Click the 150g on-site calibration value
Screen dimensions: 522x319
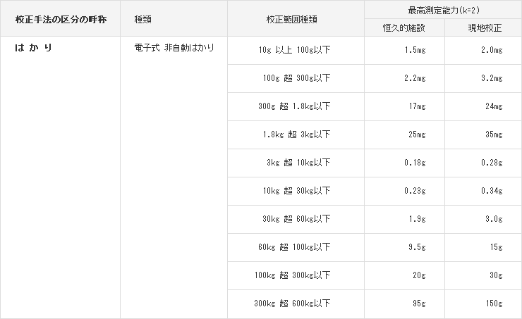[x=494, y=304]
